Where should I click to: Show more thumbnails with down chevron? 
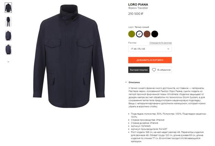pos(8,62)
